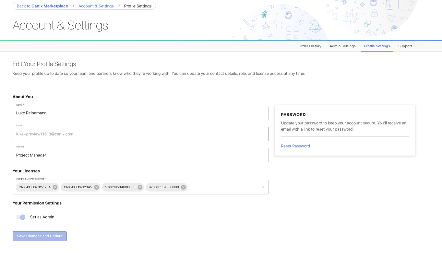Viewport: 442px width, 256px height.
Task: Remove the CNX-PODS-NY-1234 license chip
Action: pyautogui.click(x=55, y=187)
